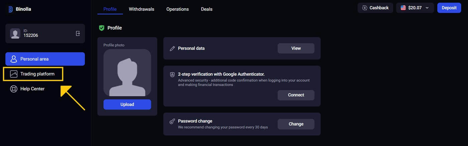The image size is (468, 146).
Task: Click the pencil icon beside Personal data
Action: click(172, 49)
